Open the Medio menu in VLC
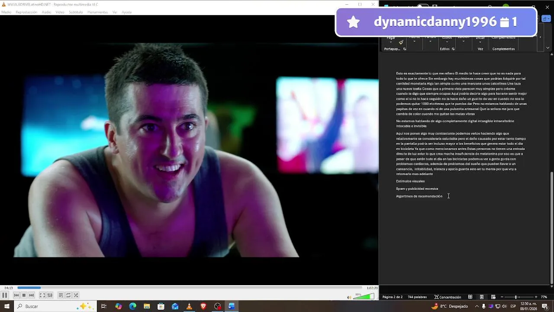 click(x=6, y=12)
